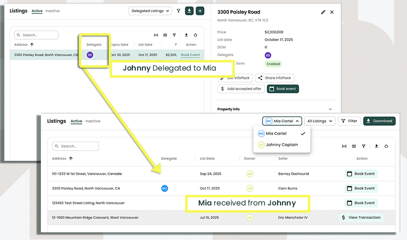Click the Enabled status badge in details panel
The height and width of the screenshot is (240, 407).
coord(273,63)
